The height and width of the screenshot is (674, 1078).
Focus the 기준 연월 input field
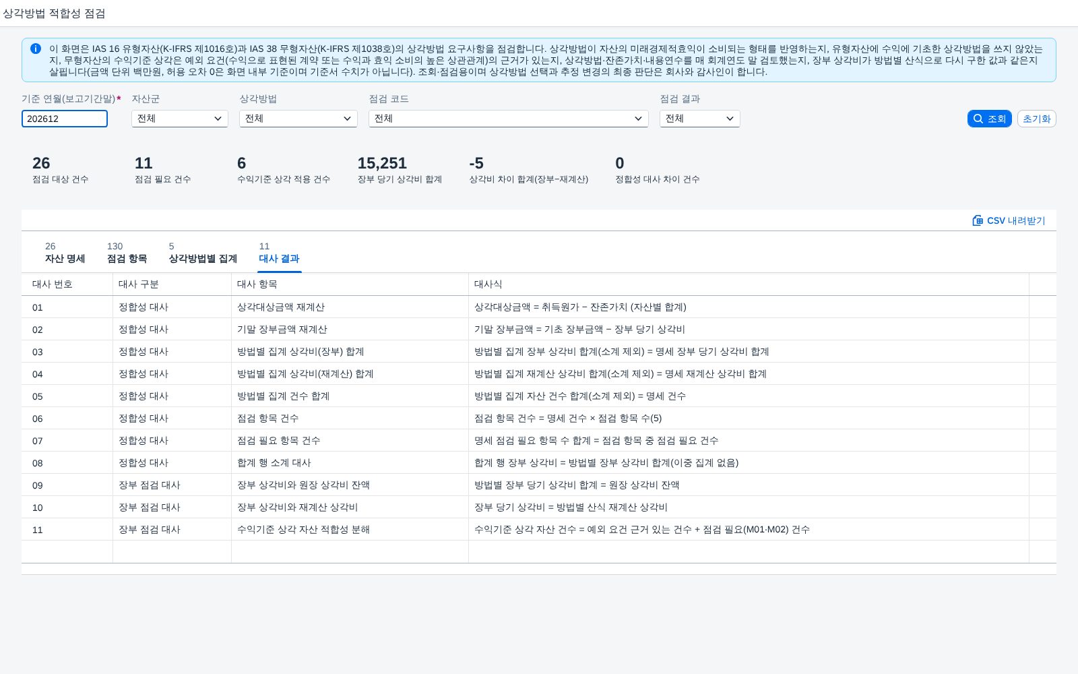65,119
